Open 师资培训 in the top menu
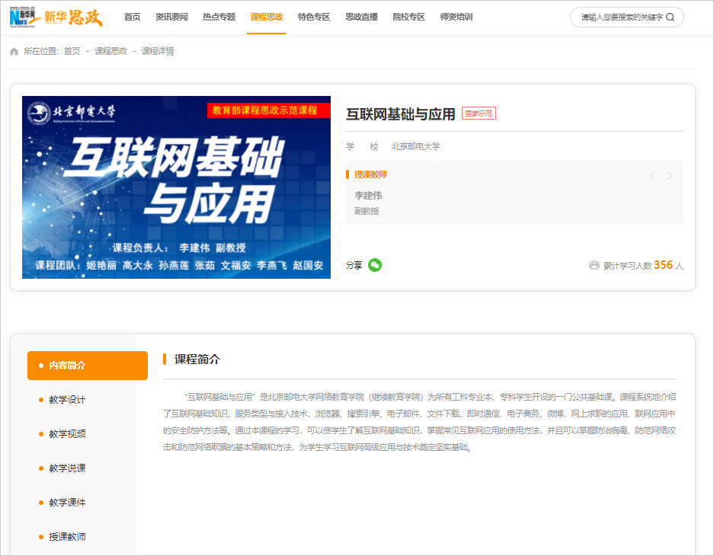 click(x=456, y=18)
